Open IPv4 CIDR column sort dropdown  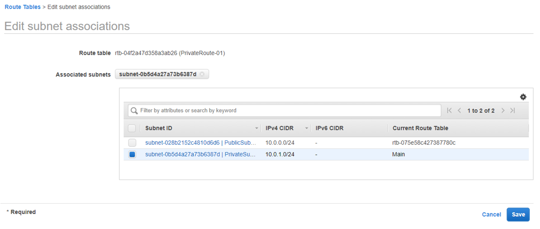pyautogui.click(x=306, y=128)
